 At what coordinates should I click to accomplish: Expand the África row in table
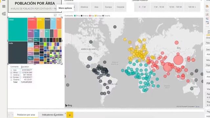(11, 72)
